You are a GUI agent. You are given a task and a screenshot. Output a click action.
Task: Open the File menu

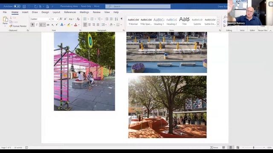(x=5, y=12)
